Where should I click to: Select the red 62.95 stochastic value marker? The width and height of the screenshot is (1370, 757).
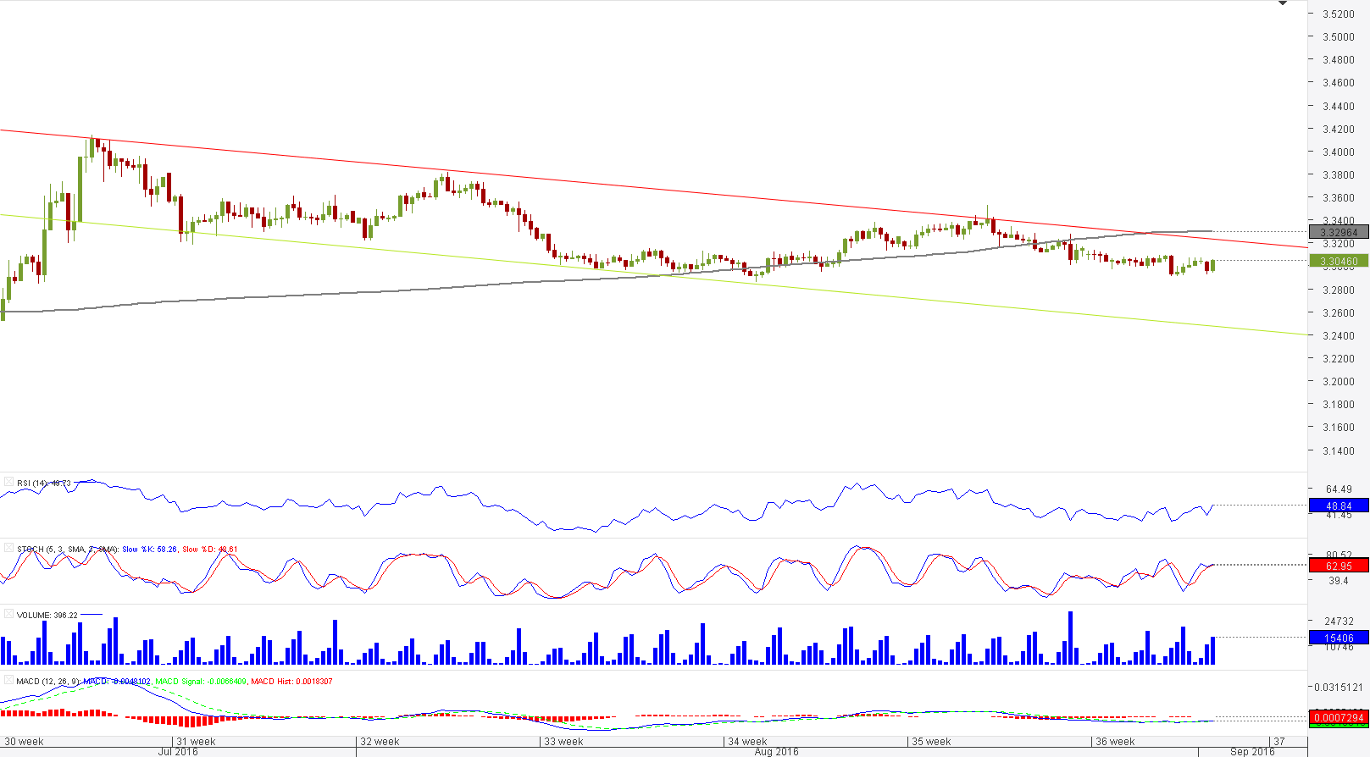(1339, 566)
